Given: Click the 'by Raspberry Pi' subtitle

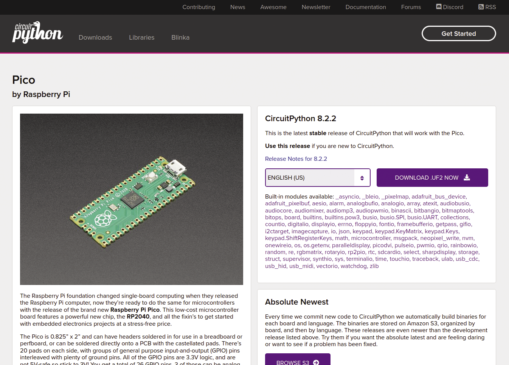Looking at the screenshot, I should click(x=41, y=94).
